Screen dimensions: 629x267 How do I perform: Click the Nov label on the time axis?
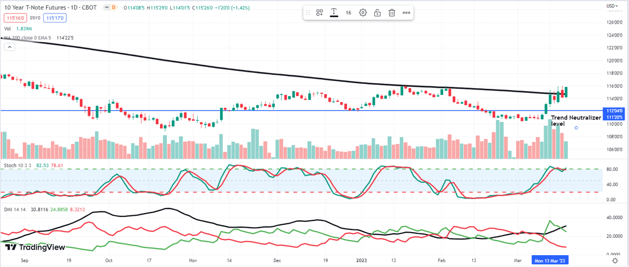[193, 261]
